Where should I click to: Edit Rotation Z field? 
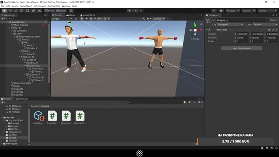(x=272, y=38)
